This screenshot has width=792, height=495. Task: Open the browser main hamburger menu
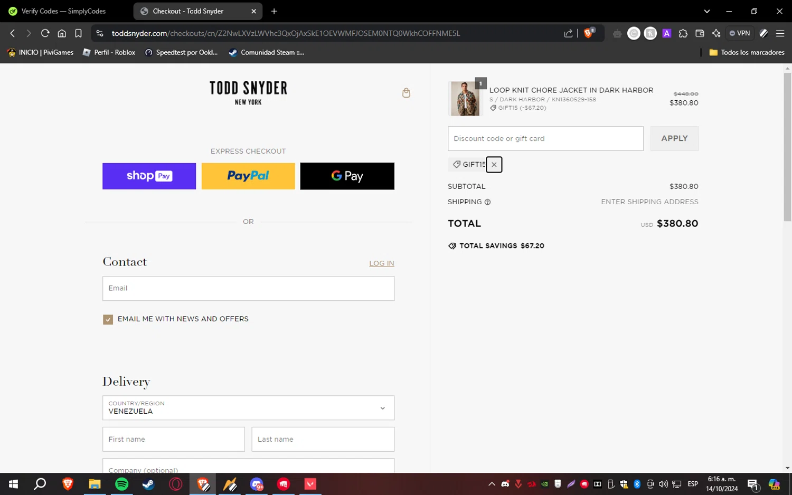780,33
